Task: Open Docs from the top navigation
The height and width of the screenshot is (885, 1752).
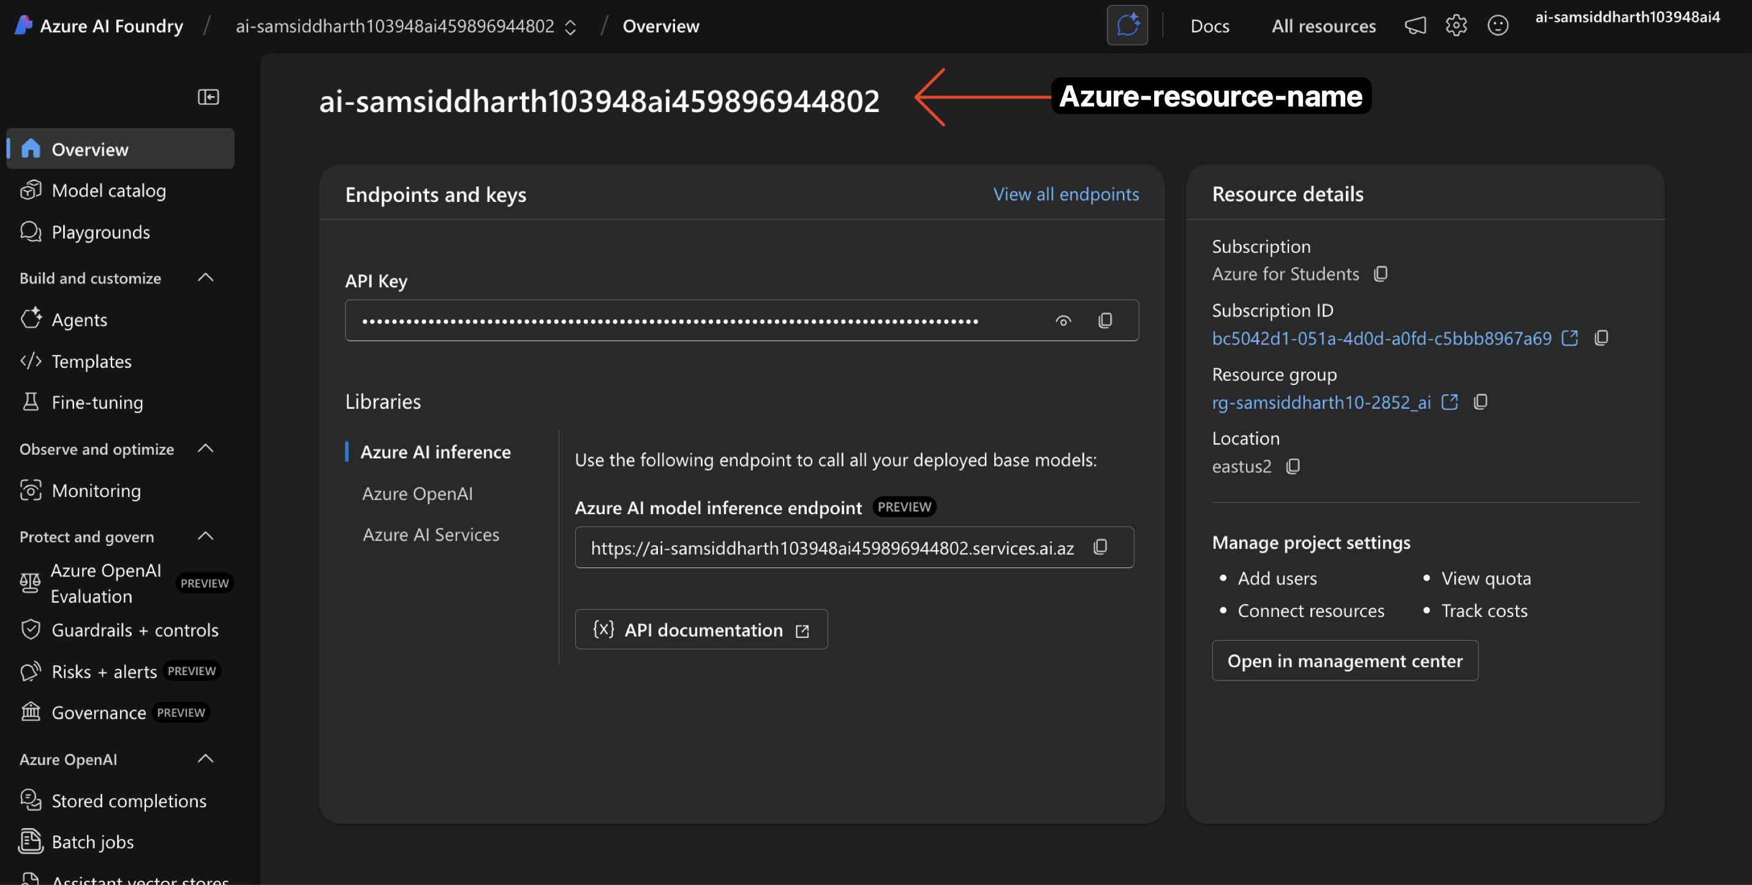Action: [1210, 26]
